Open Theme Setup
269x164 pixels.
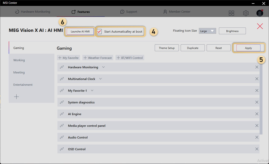pos(166,48)
